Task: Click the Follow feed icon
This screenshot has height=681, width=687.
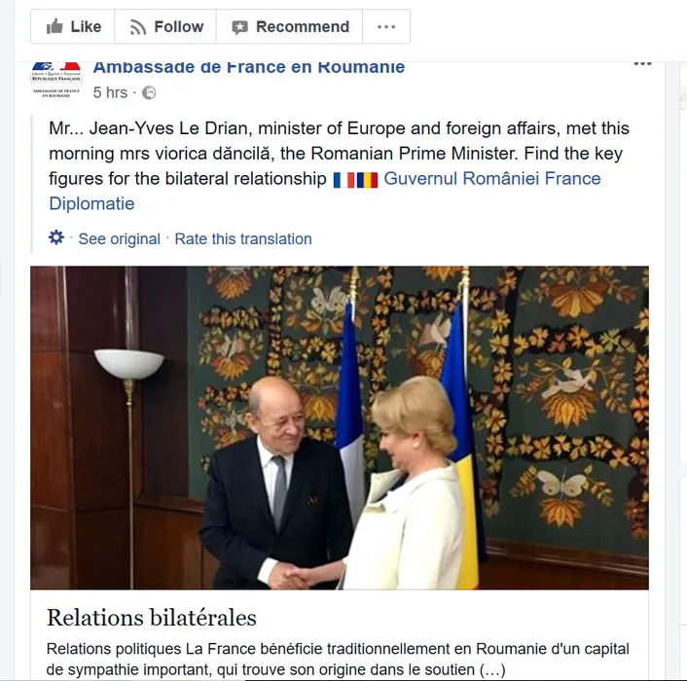Action: pyautogui.click(x=138, y=27)
